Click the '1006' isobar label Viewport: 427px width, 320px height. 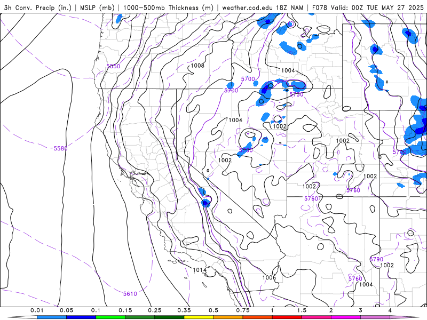click(x=269, y=277)
